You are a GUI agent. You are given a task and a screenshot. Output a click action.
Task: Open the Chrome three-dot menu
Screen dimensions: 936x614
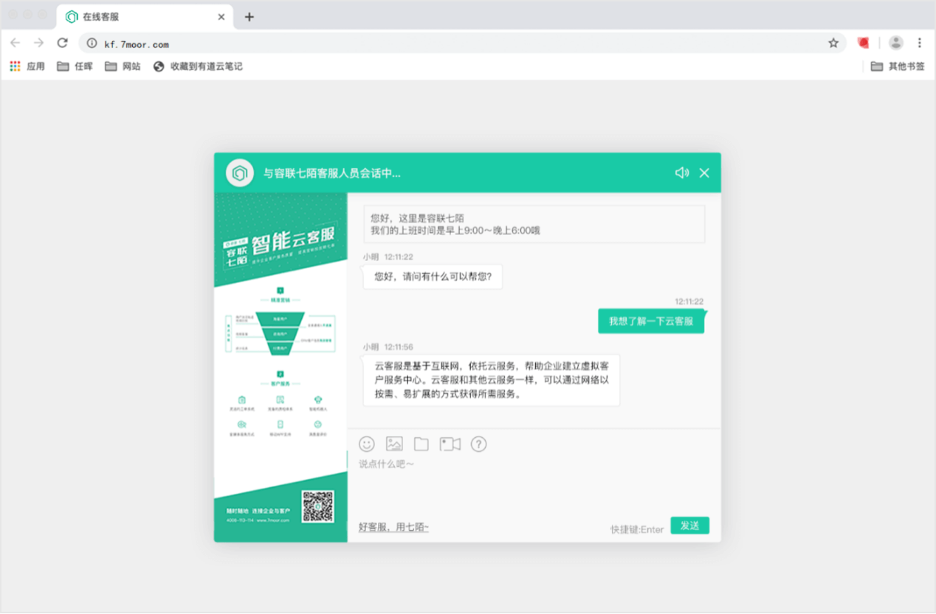click(920, 43)
